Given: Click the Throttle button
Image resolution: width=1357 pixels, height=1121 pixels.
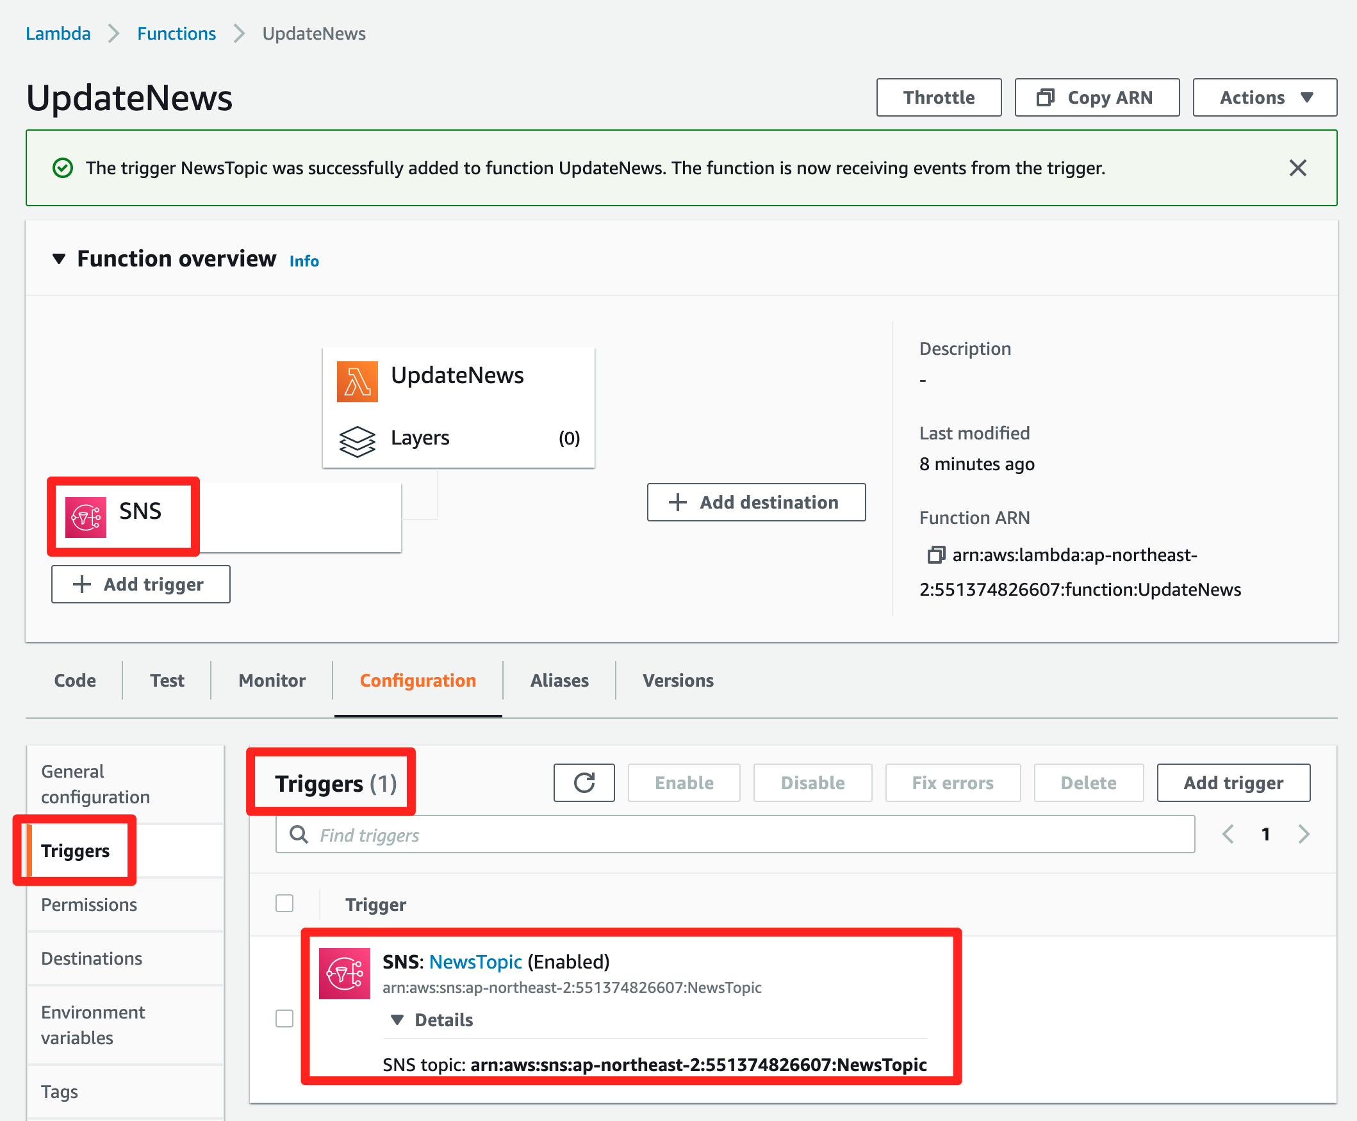Looking at the screenshot, I should coord(939,97).
